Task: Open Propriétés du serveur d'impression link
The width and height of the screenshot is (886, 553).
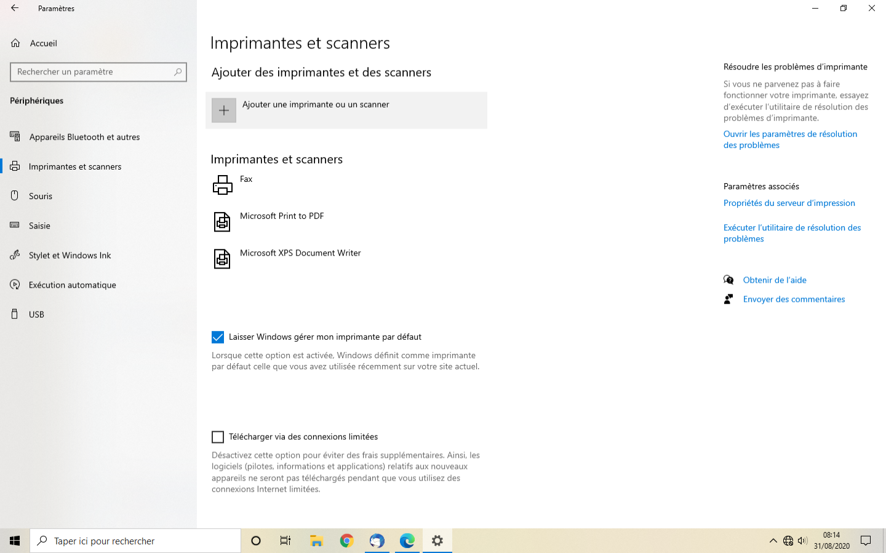Action: click(x=789, y=203)
